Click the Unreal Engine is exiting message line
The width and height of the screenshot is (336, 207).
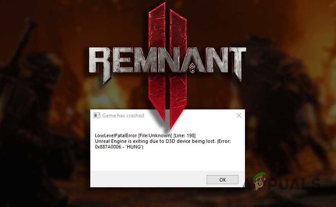pyautogui.click(x=163, y=141)
